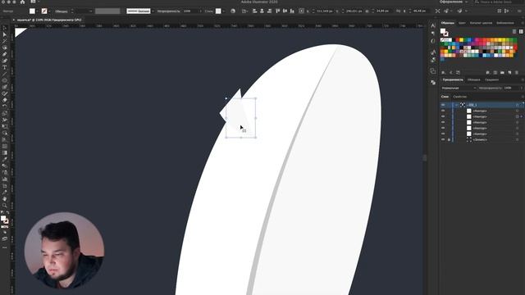Select the Pen tool
The width and height of the screenshot is (525, 295).
[x=4, y=54]
